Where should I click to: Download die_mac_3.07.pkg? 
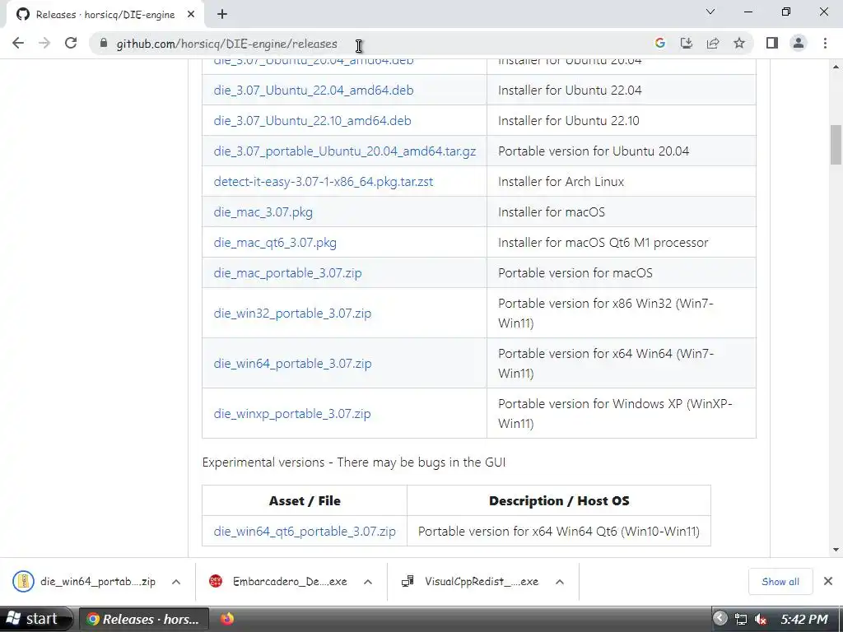tap(263, 212)
